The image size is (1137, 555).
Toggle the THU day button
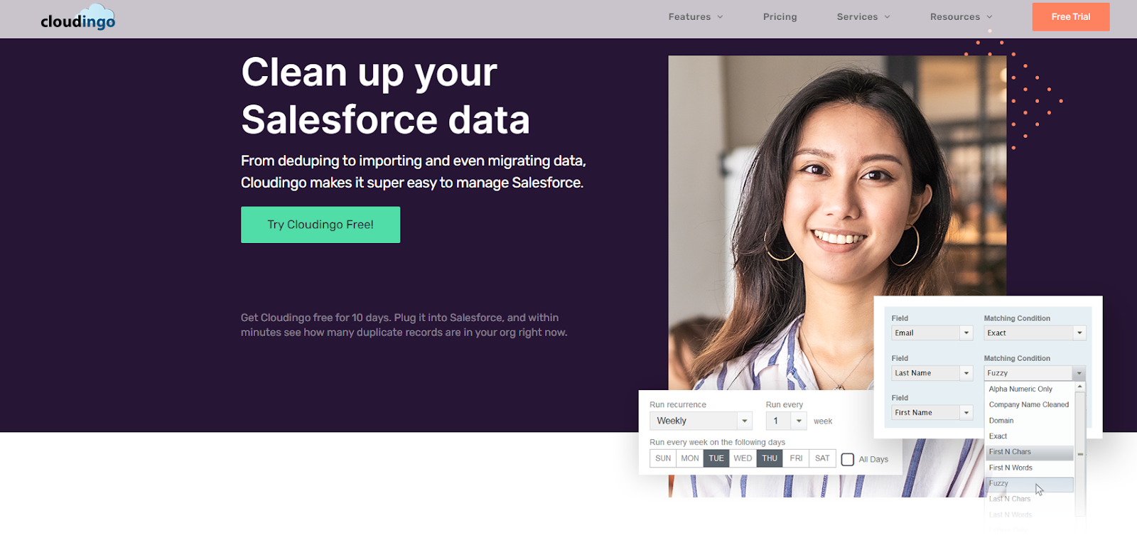(770, 458)
